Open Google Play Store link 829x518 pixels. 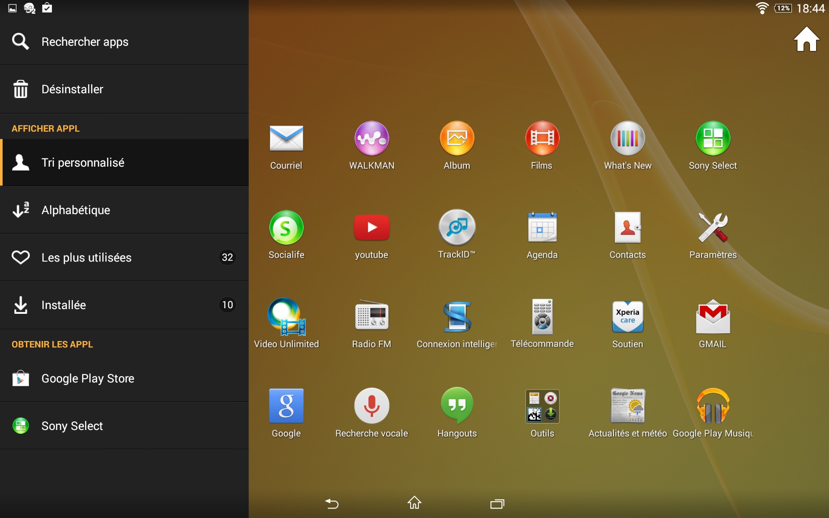tap(124, 379)
